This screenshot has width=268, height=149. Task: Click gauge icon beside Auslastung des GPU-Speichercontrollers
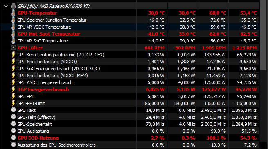[14, 145]
